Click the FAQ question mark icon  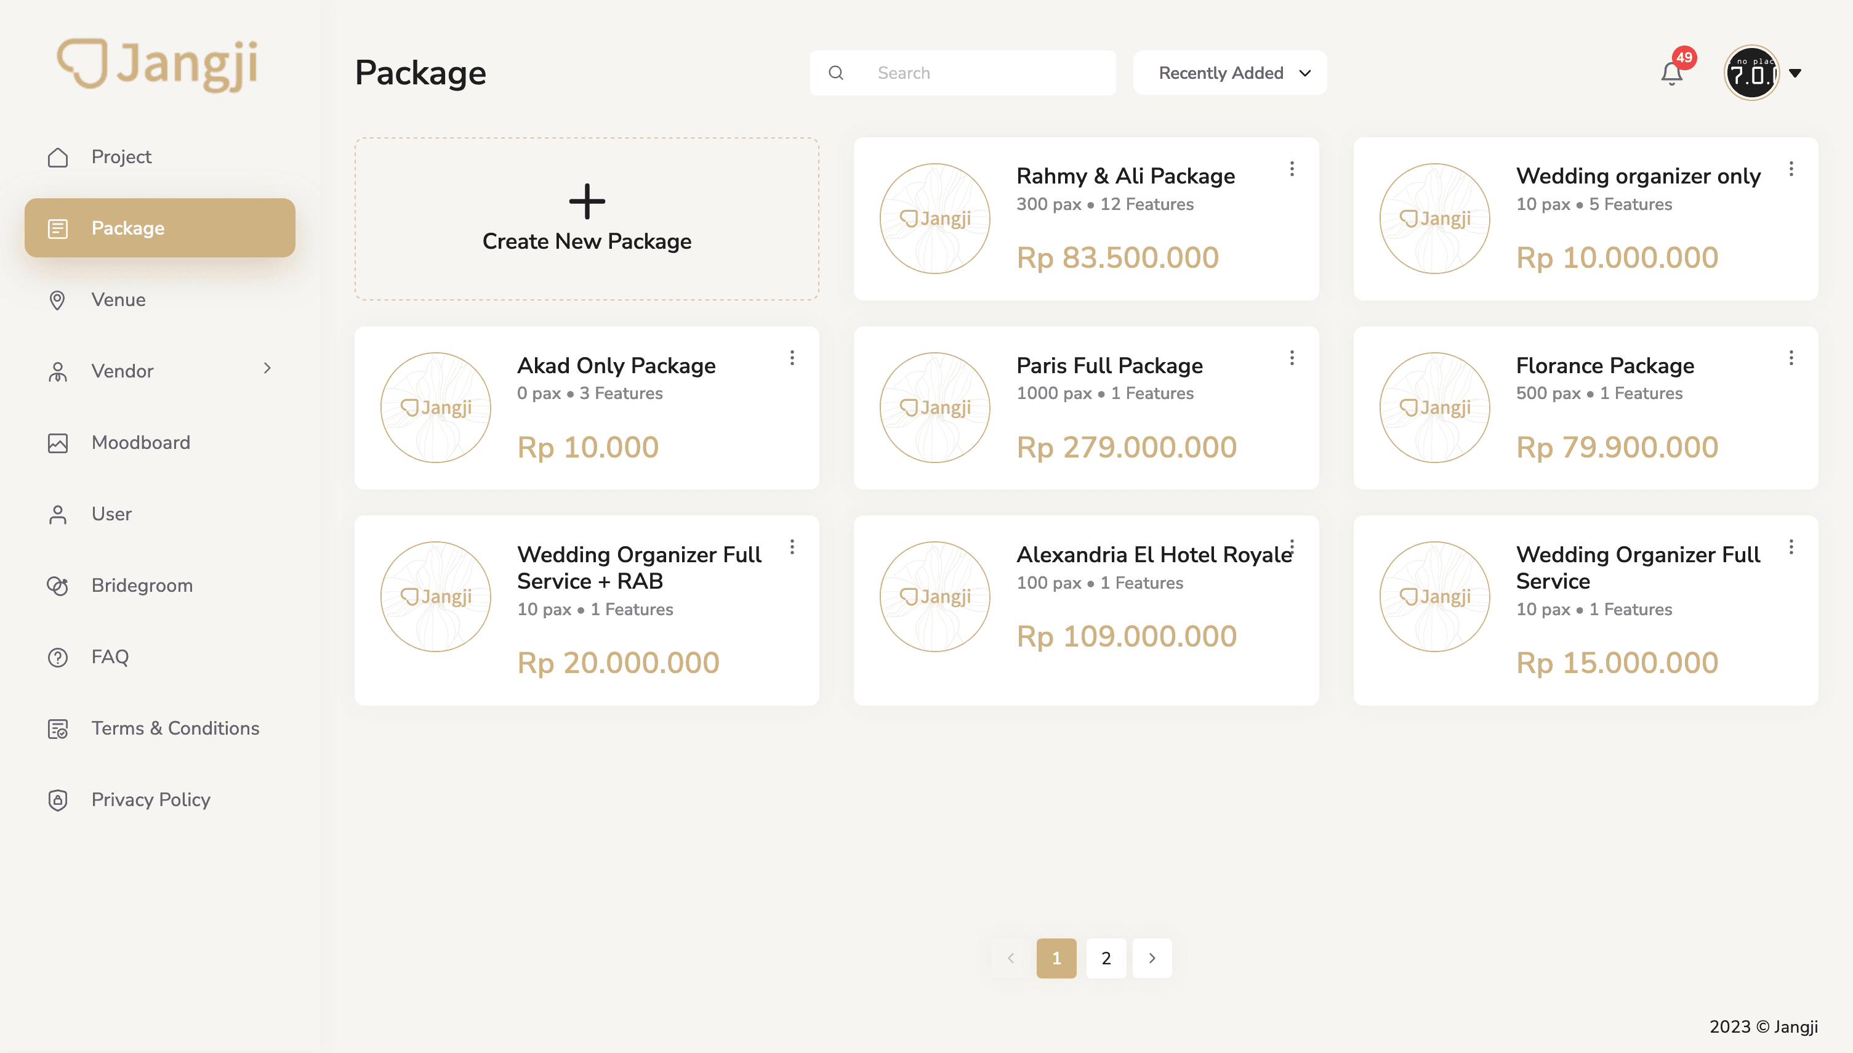[58, 658]
